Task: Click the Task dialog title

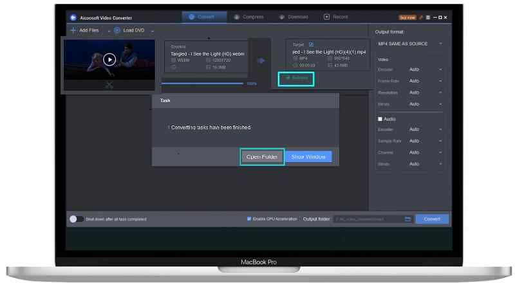Action: pos(165,100)
